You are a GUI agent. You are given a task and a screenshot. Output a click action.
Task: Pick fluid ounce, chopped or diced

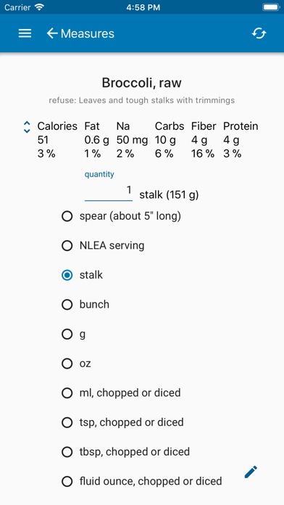(141, 481)
